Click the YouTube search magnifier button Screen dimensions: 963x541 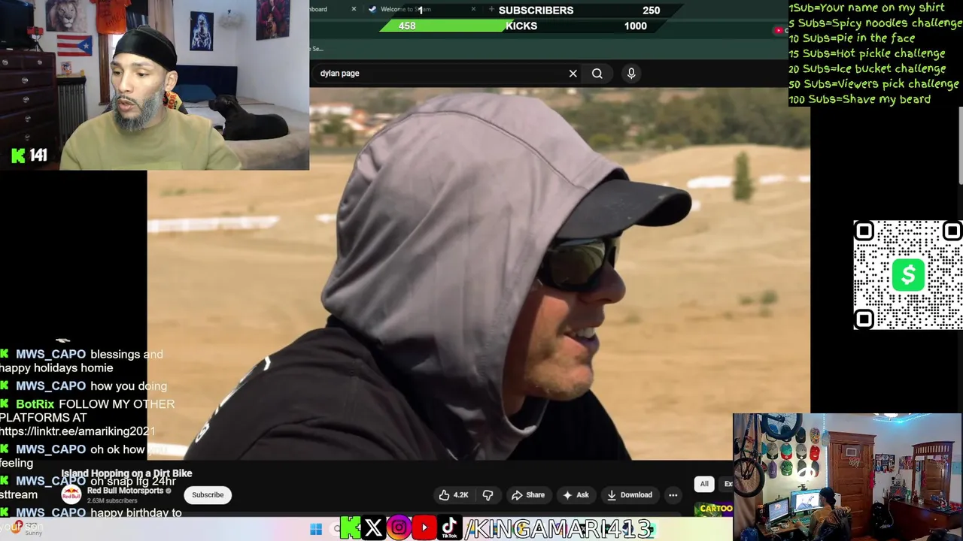click(597, 74)
